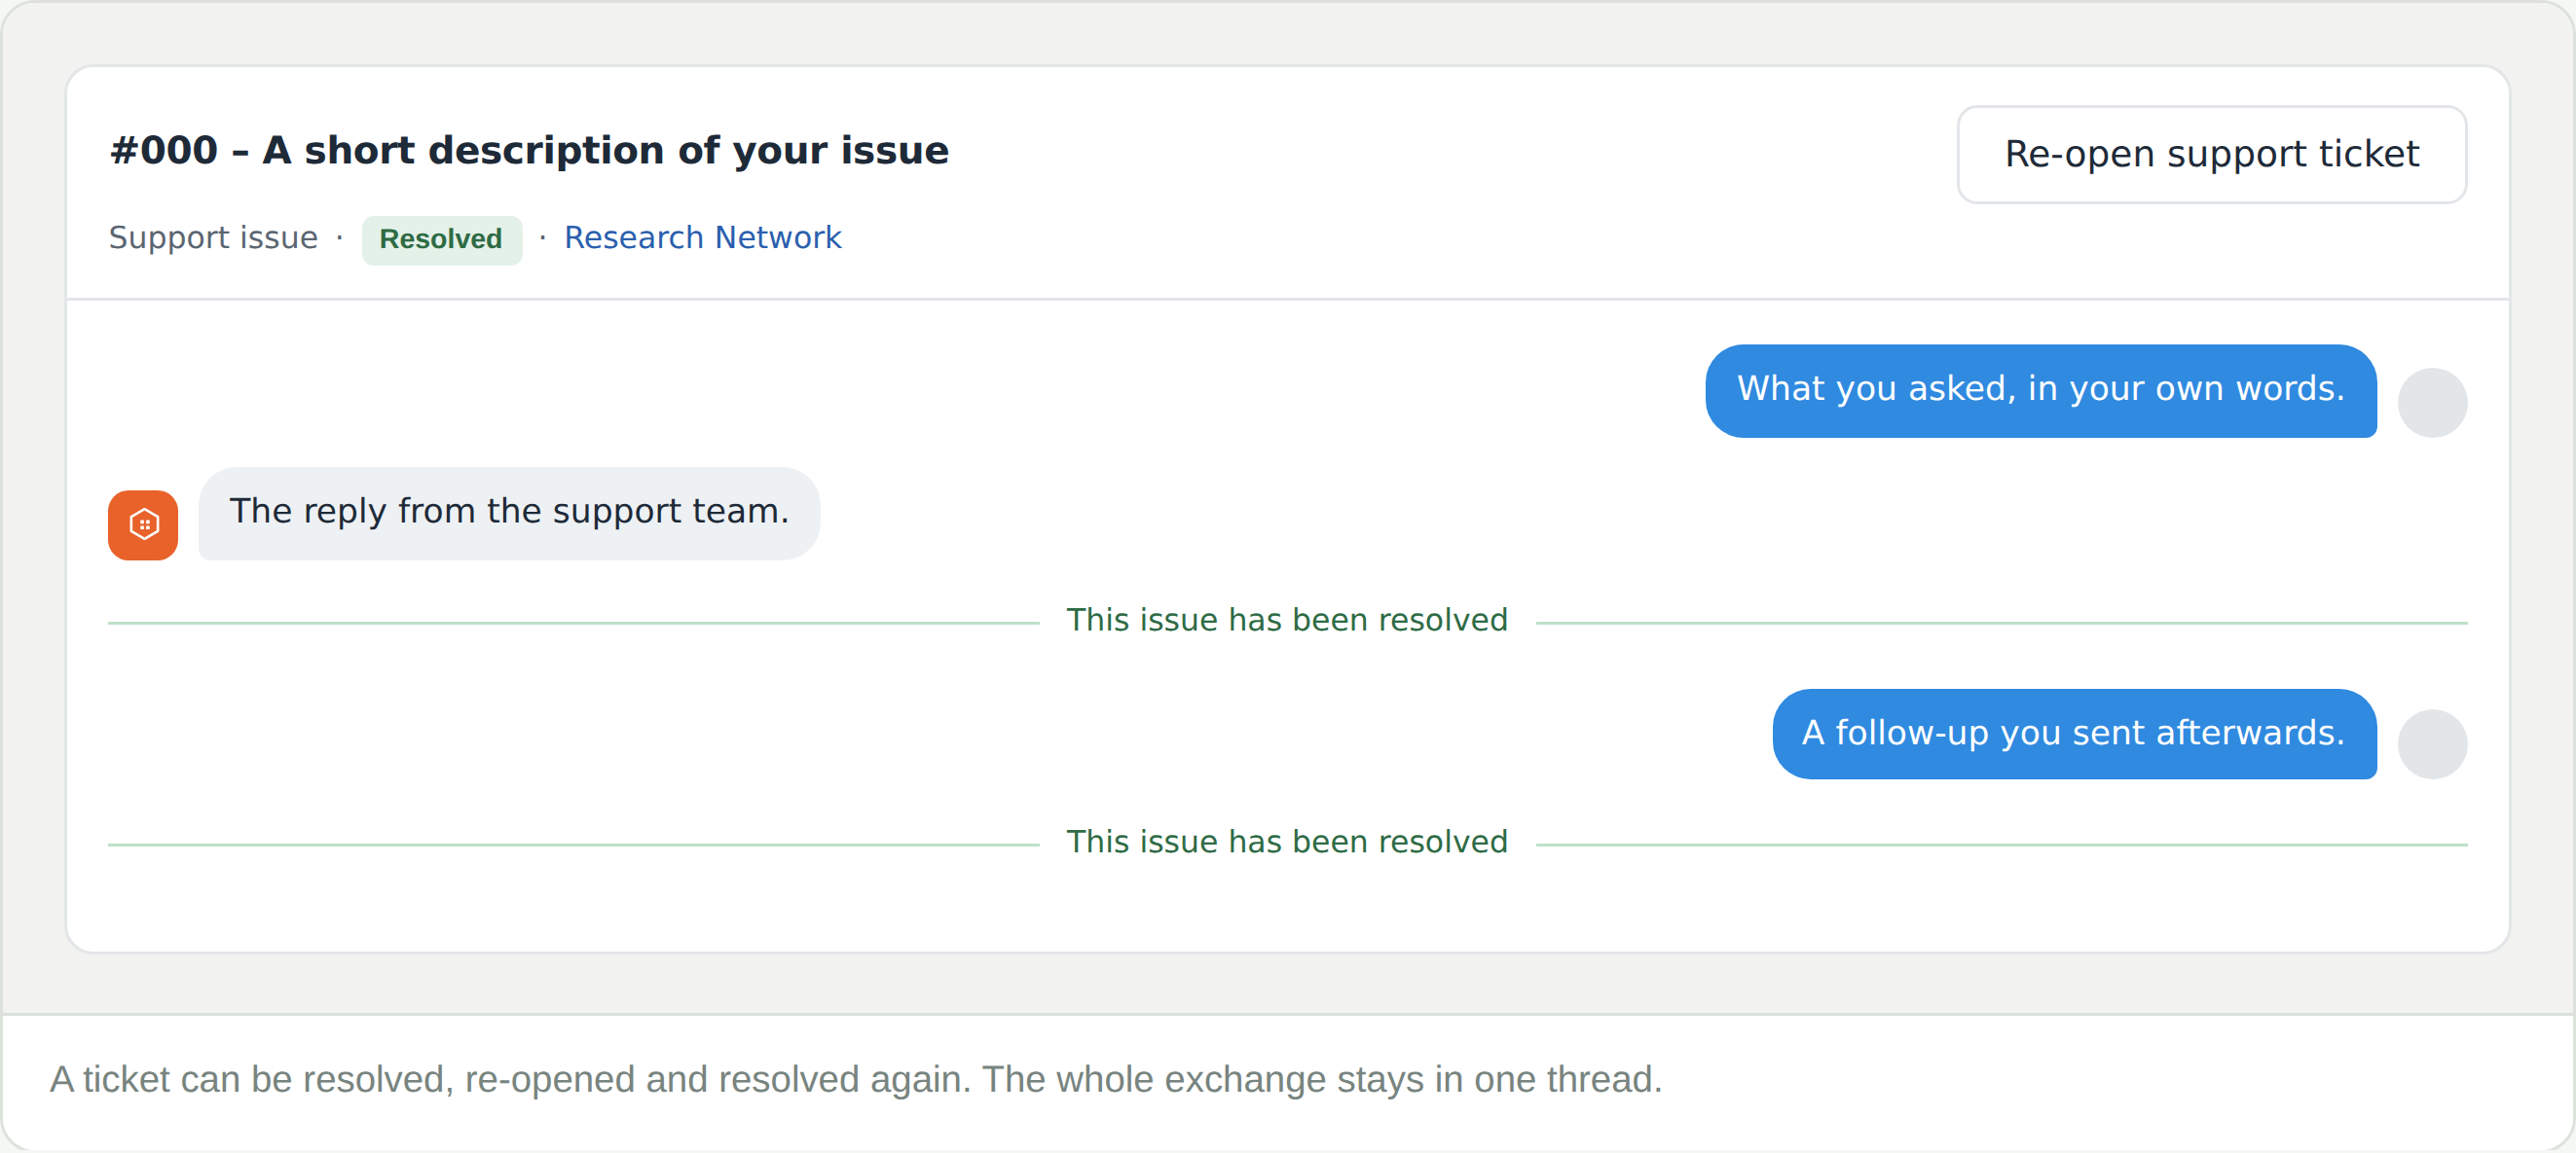Select 'What you asked, in your own words' bubble
The width and height of the screenshot is (2576, 1153).
pos(2040,391)
